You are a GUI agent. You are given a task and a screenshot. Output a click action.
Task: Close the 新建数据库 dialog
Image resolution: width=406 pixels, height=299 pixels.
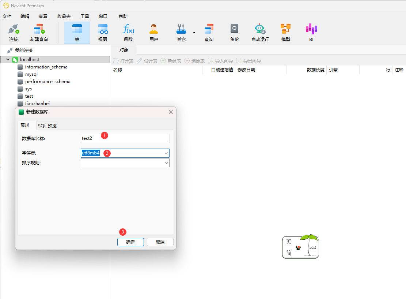171,112
